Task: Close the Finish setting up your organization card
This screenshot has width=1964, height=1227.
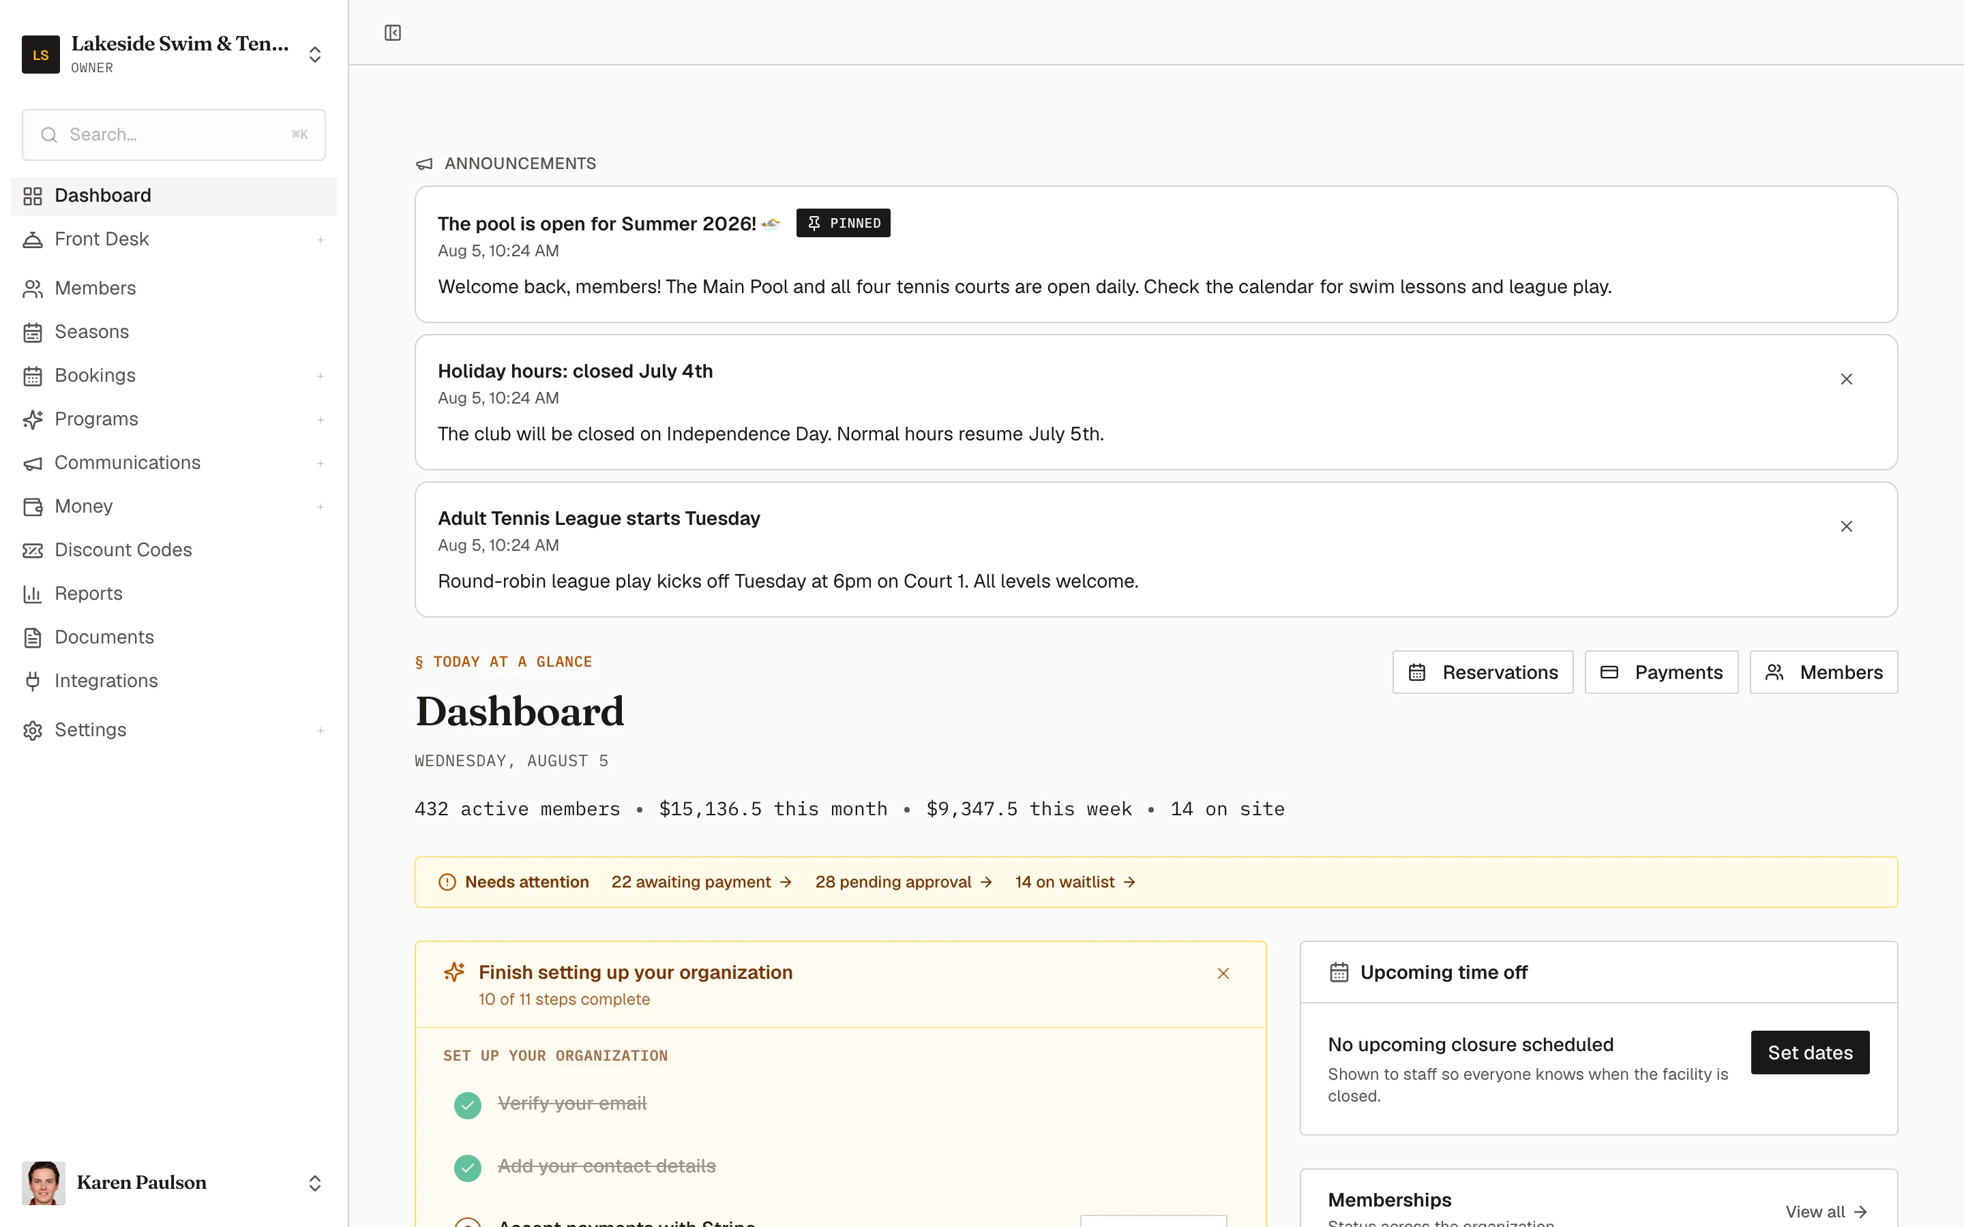Action: (1223, 973)
